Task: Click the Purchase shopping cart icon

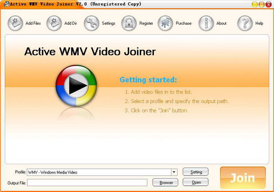Action: (x=165, y=23)
